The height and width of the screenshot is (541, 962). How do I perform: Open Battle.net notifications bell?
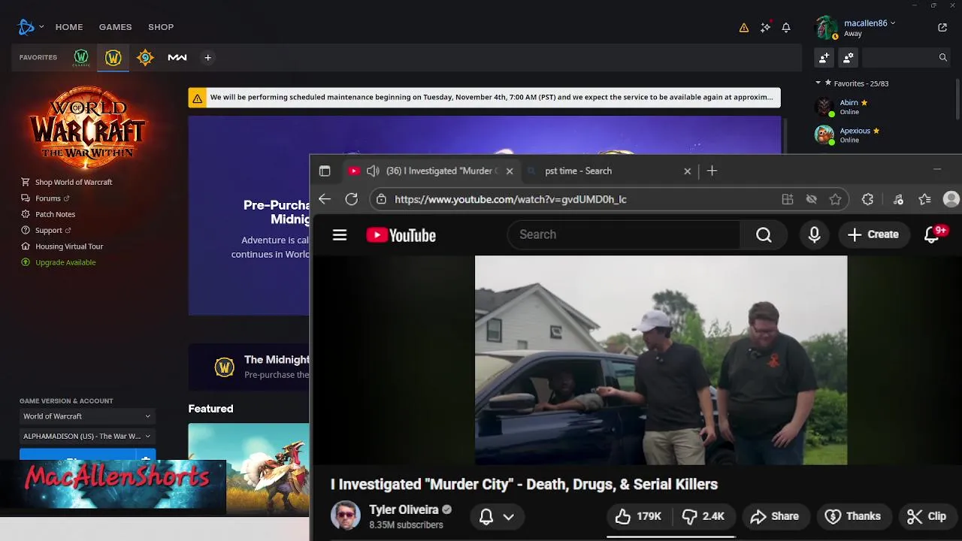pyautogui.click(x=786, y=28)
